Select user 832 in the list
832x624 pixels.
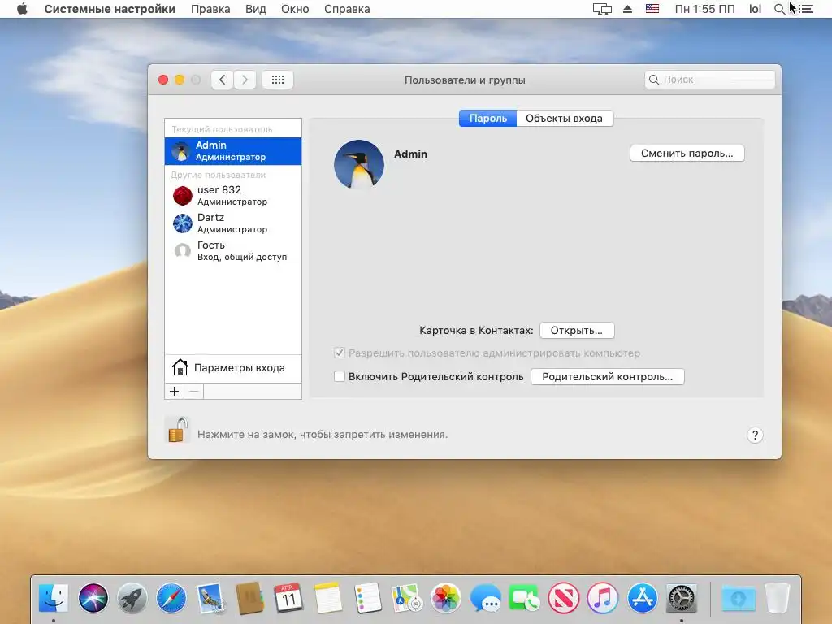click(233, 195)
